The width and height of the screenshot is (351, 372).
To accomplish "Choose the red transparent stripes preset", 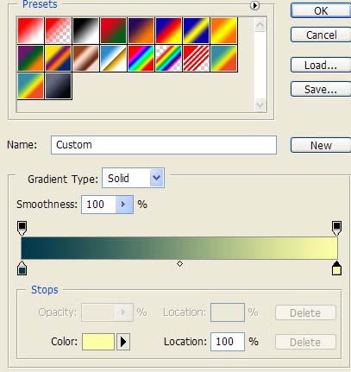I will [x=196, y=59].
